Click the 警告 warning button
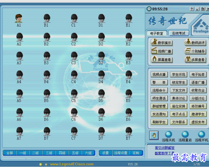The height and width of the screenshot is (167, 209). [159, 82]
